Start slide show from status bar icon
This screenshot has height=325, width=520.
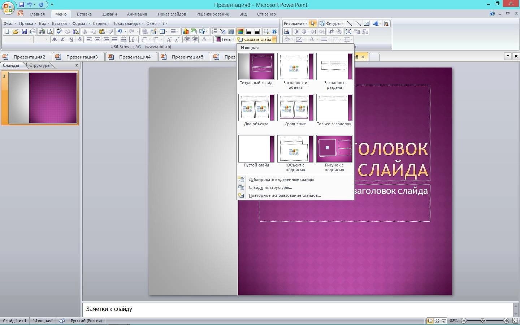(443, 321)
